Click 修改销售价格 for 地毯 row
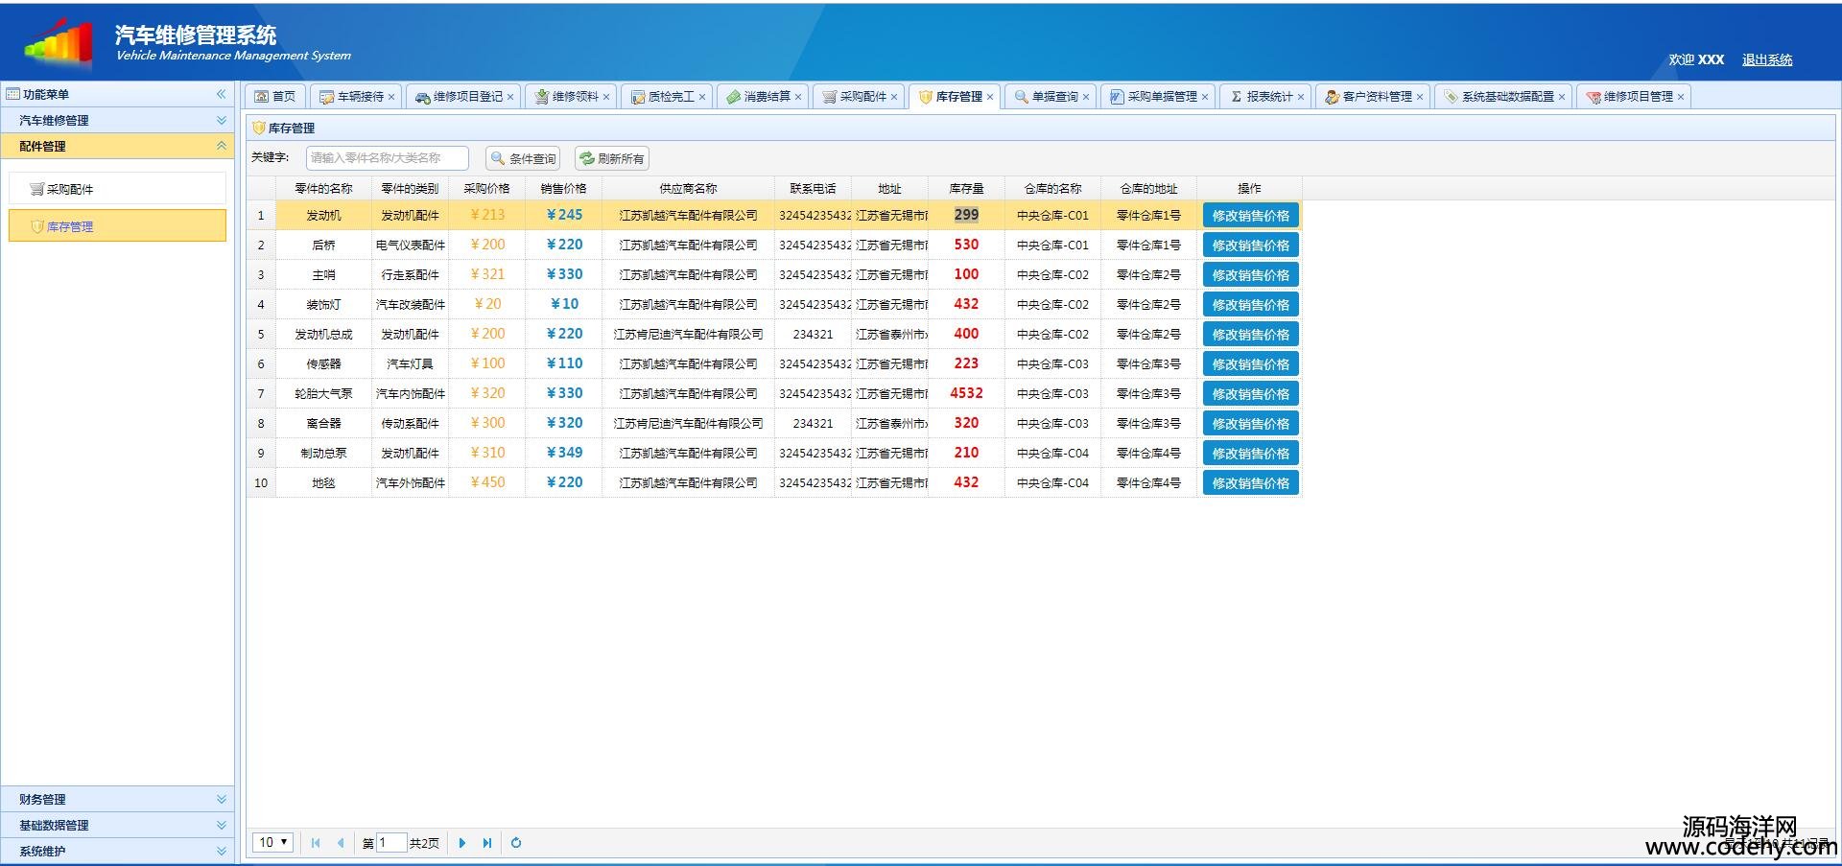Viewport: 1842px width, 866px height. (1250, 483)
